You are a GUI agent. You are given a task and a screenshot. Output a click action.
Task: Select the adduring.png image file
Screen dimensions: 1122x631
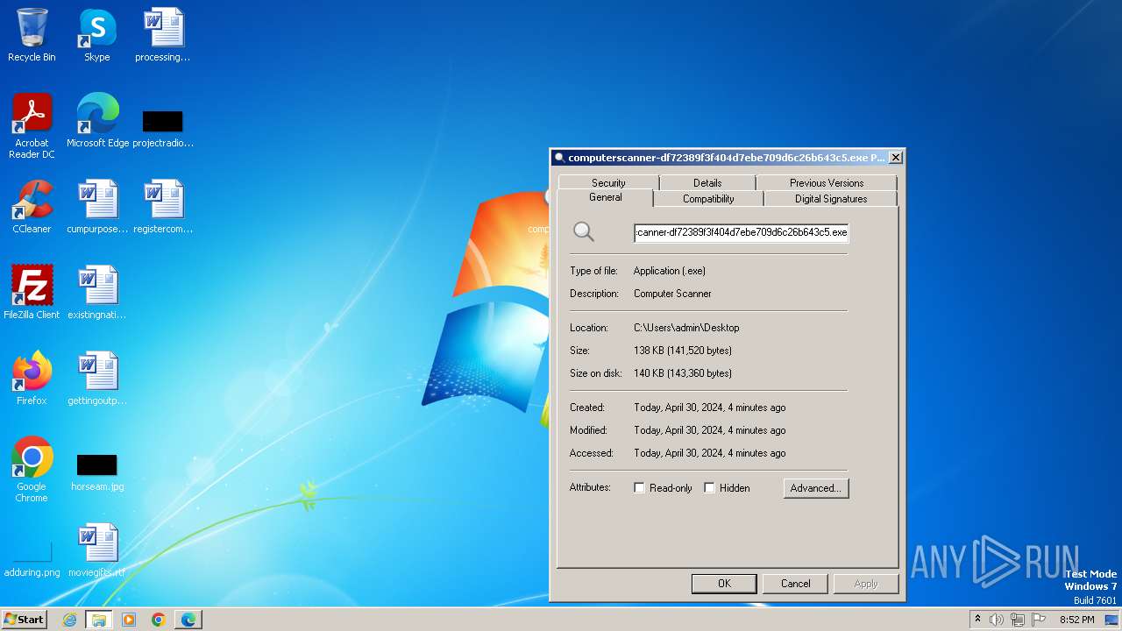click(x=32, y=561)
